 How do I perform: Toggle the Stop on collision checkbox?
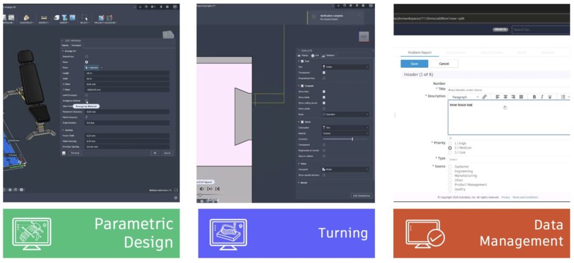click(324, 156)
